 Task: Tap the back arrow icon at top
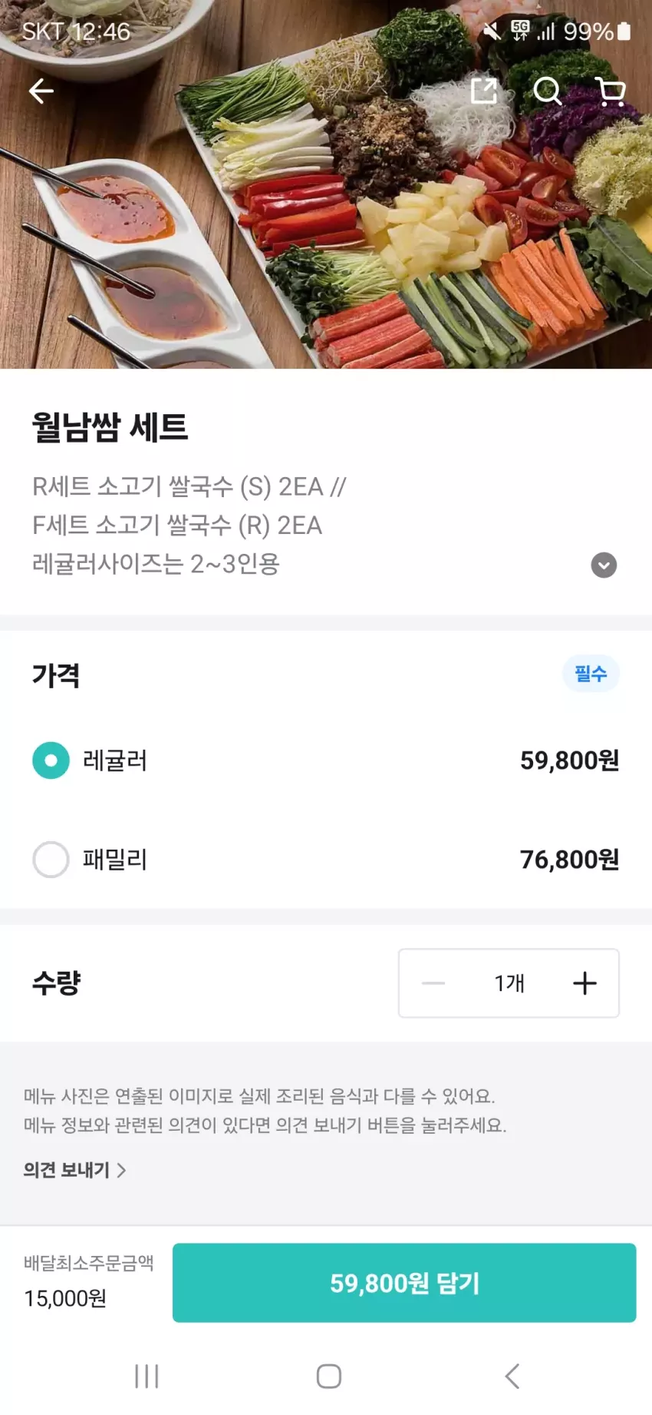(x=41, y=91)
